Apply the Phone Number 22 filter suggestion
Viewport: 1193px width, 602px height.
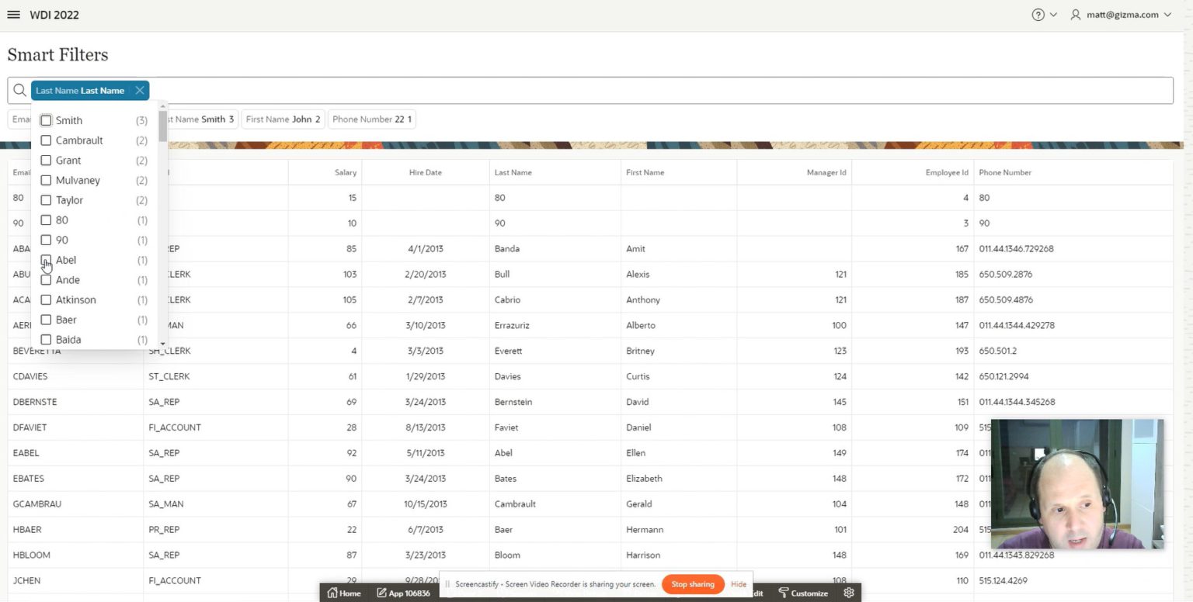coord(371,119)
